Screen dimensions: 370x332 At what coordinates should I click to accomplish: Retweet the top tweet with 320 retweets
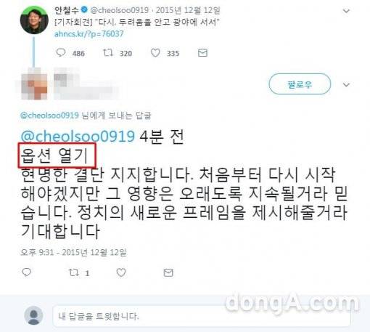coord(108,52)
